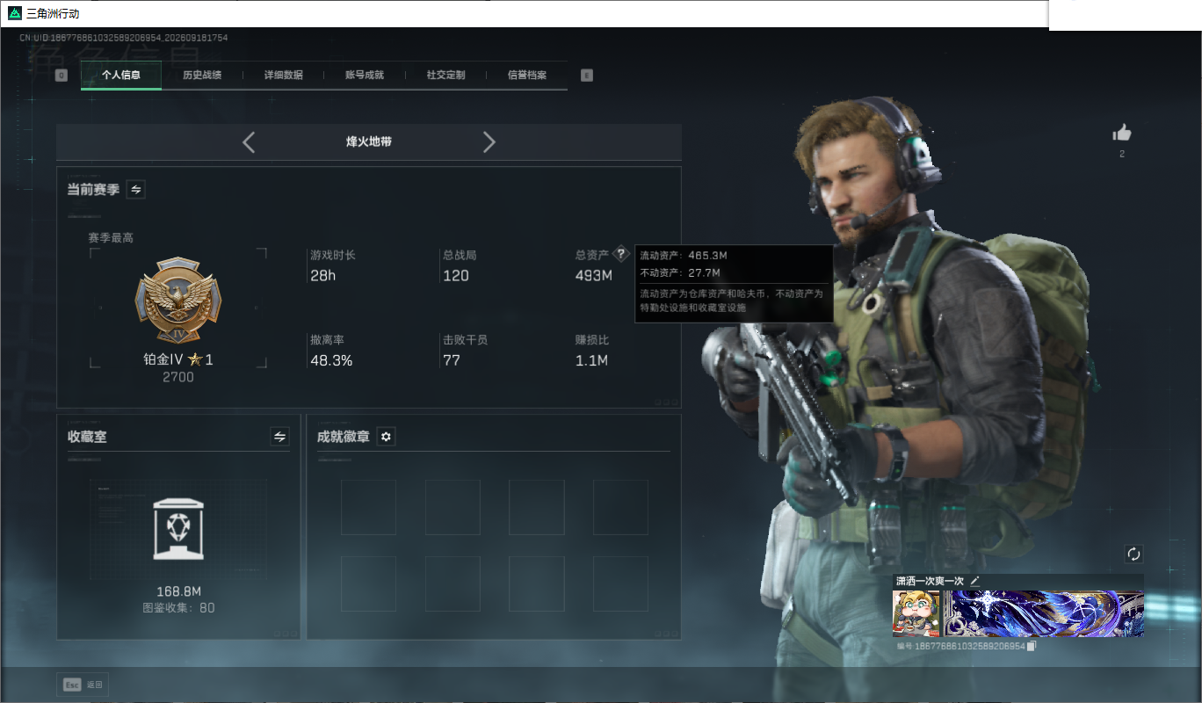This screenshot has width=1202, height=703.
Task: Copy the player ID with the copy icon
Action: tap(1032, 646)
